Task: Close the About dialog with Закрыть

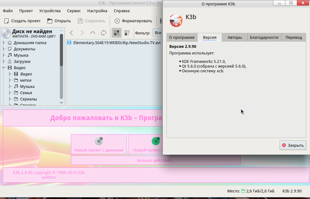Action: [x=293, y=145]
